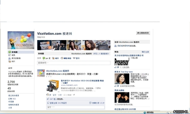Open the 'Tsai Ing-wen' ad title link

point(123,72)
